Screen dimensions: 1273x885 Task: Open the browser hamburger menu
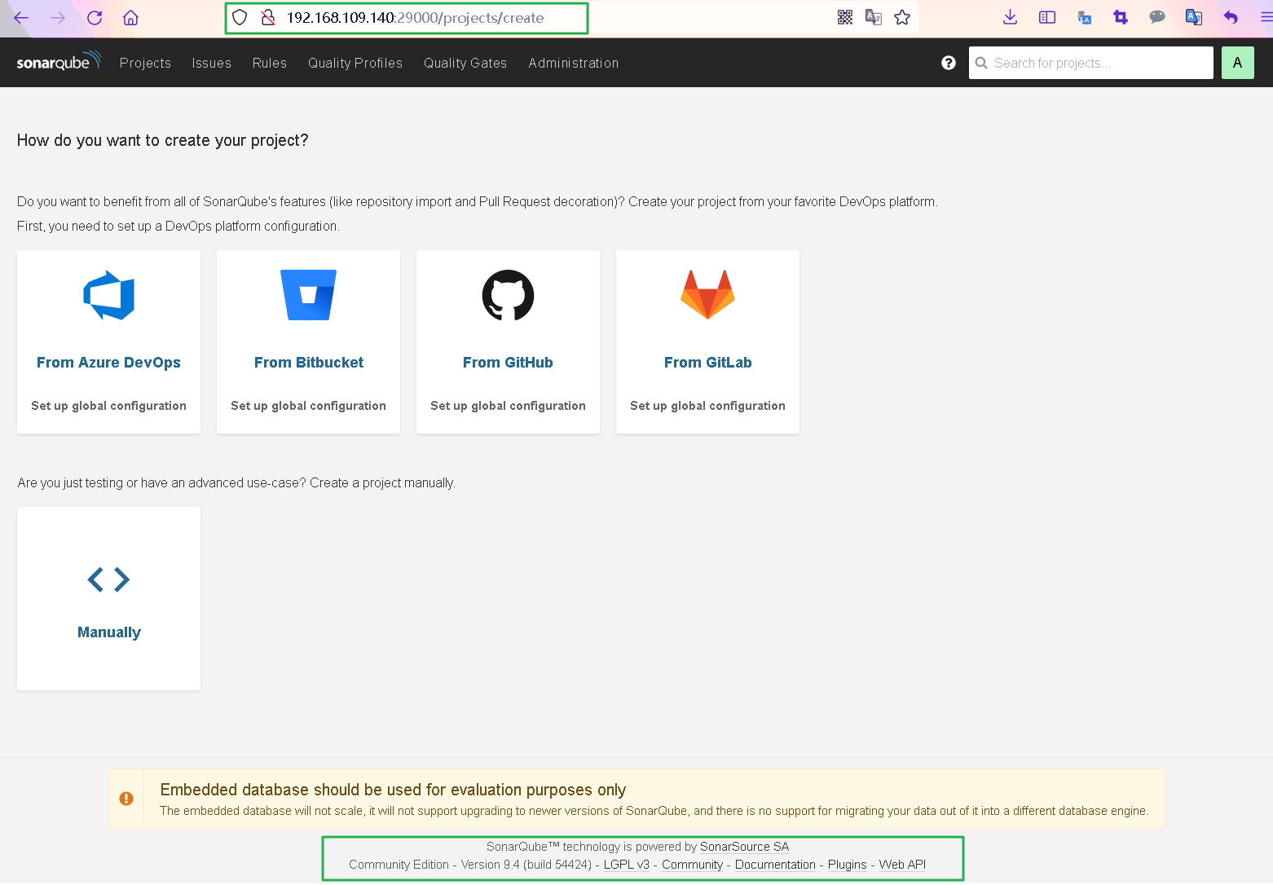pos(1266,18)
